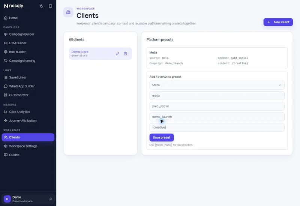Click the Platform presets heading

tap(160, 40)
